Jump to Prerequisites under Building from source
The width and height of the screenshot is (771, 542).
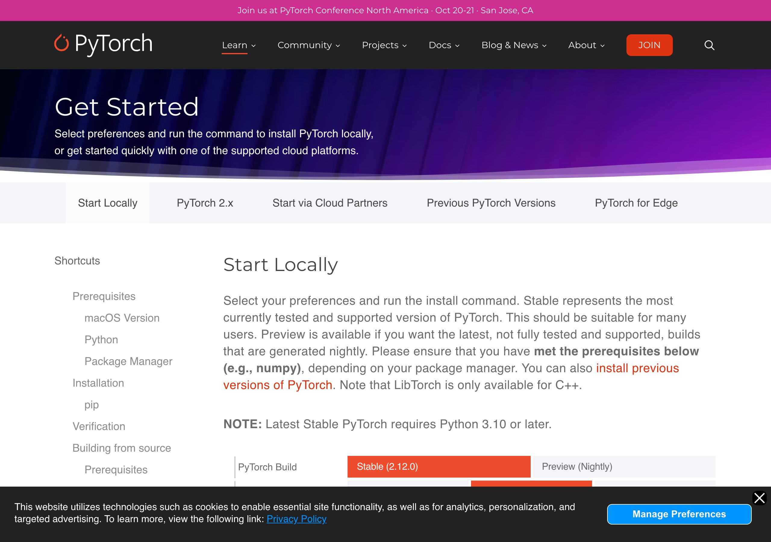pyautogui.click(x=116, y=469)
